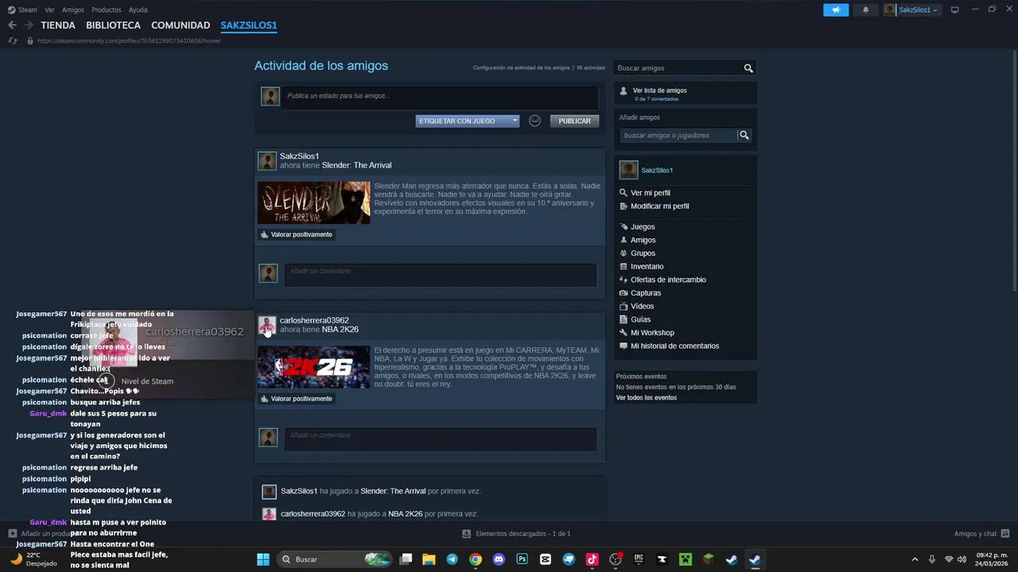Open the NBA 2K26 thumbnail
The height and width of the screenshot is (572, 1018).
(x=313, y=367)
